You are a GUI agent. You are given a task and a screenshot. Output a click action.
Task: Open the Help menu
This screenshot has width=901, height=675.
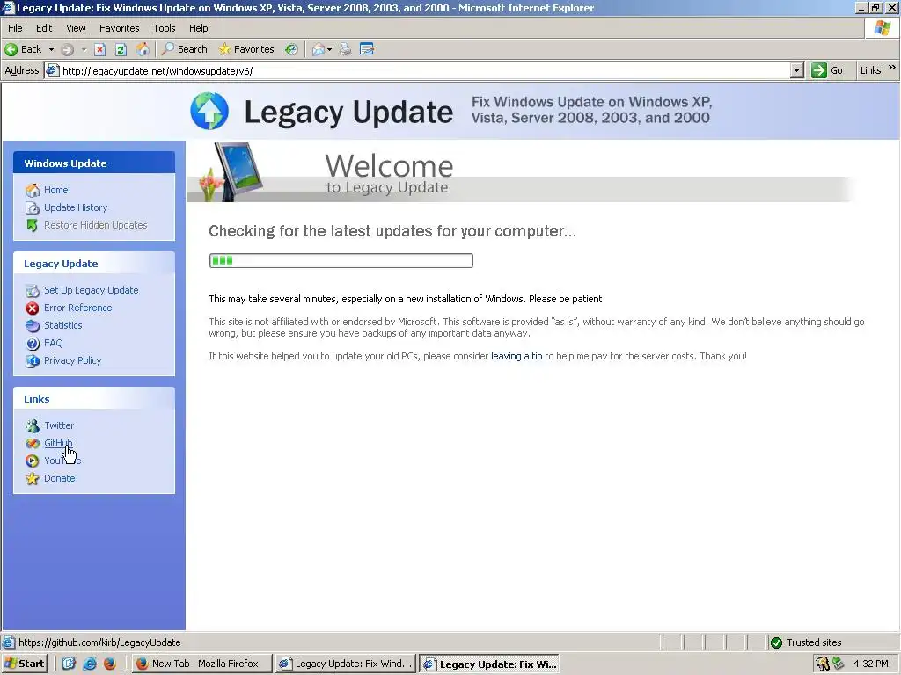[198, 28]
